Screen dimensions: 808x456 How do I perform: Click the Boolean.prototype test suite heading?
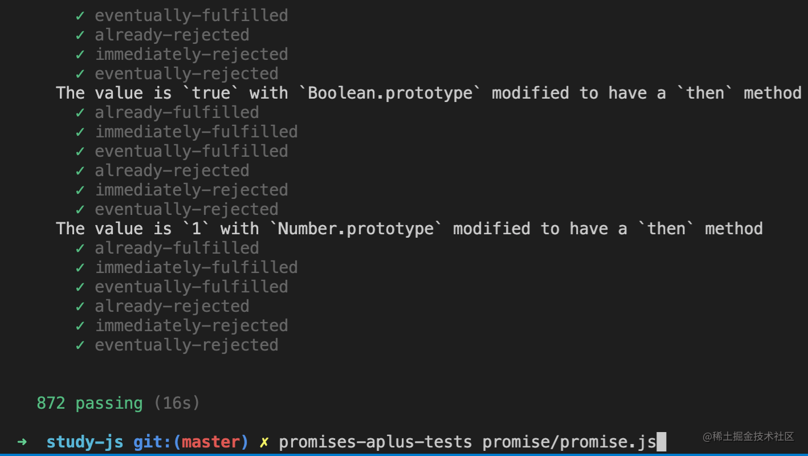429,93
